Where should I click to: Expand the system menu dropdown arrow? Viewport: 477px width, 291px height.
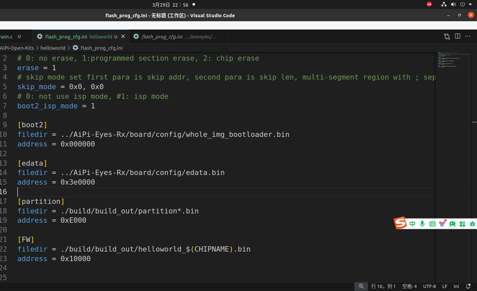click(470, 4)
